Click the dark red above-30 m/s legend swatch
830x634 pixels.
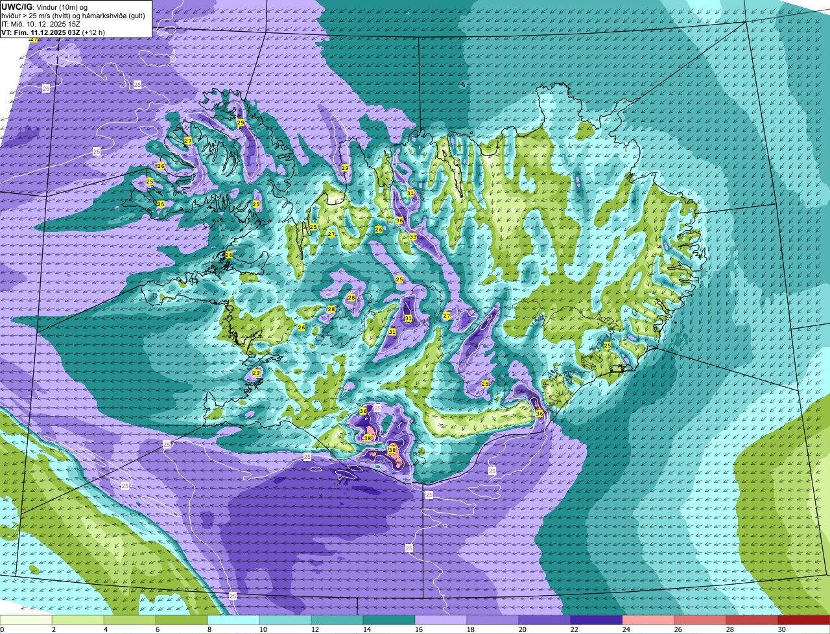804,620
